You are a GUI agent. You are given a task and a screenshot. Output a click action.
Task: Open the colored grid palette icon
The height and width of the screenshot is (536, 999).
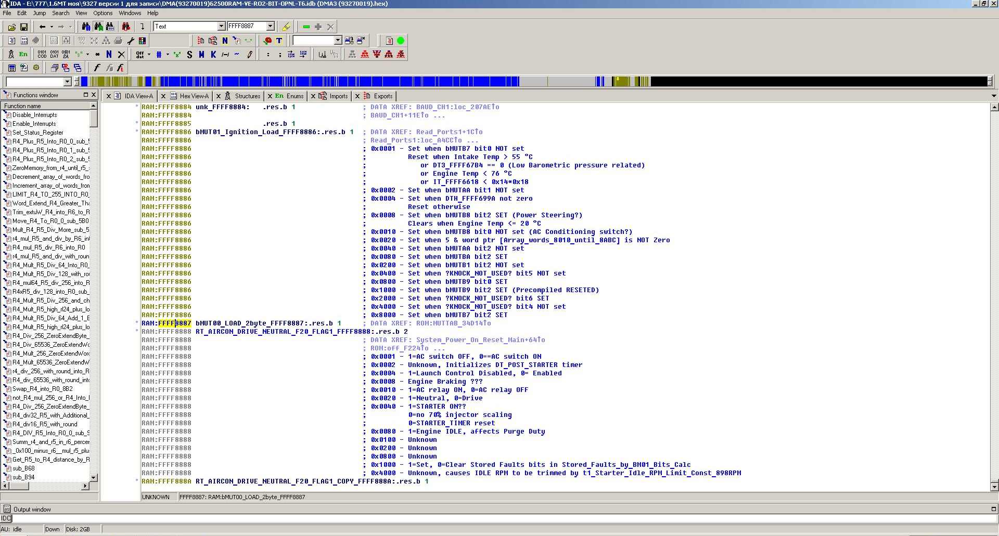[142, 41]
